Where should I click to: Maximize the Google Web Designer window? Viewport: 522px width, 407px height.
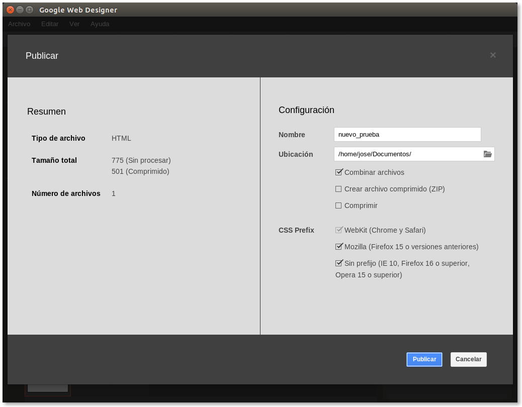click(x=29, y=10)
